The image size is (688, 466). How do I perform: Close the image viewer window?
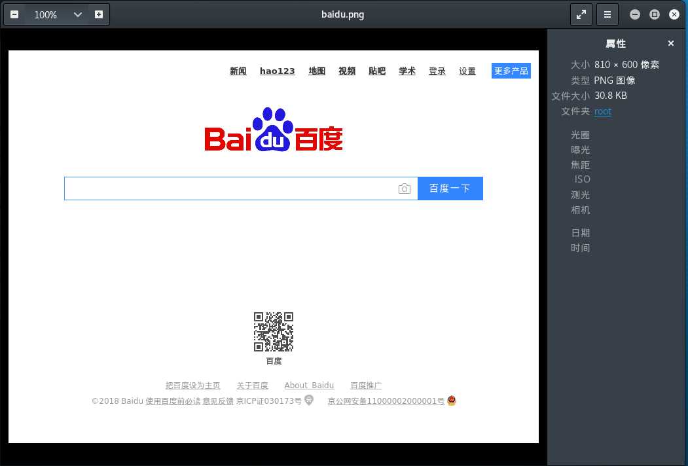[x=674, y=14]
